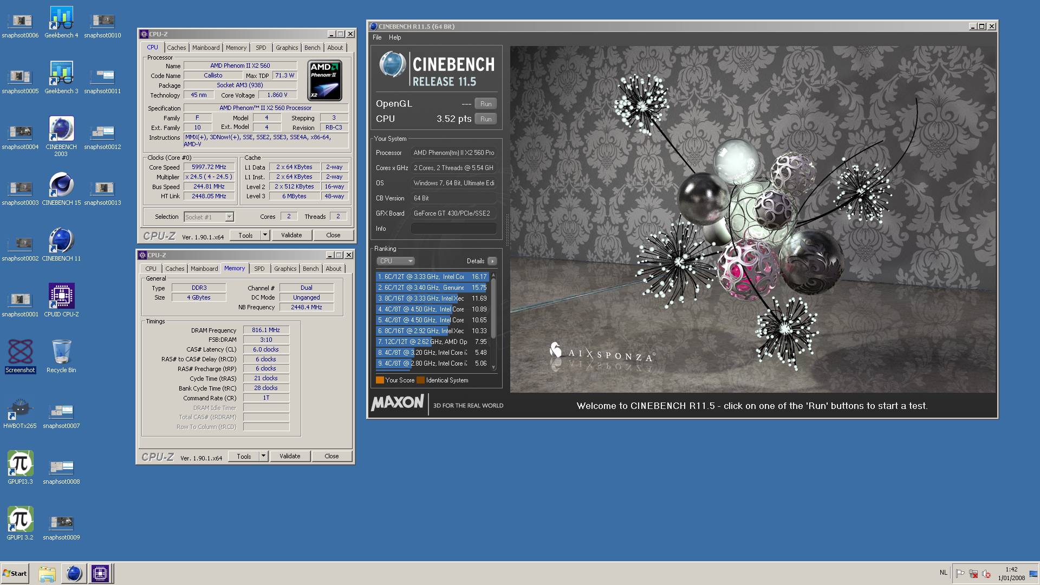
Task: Switch to About tab in lower CPU-Z
Action: (333, 269)
